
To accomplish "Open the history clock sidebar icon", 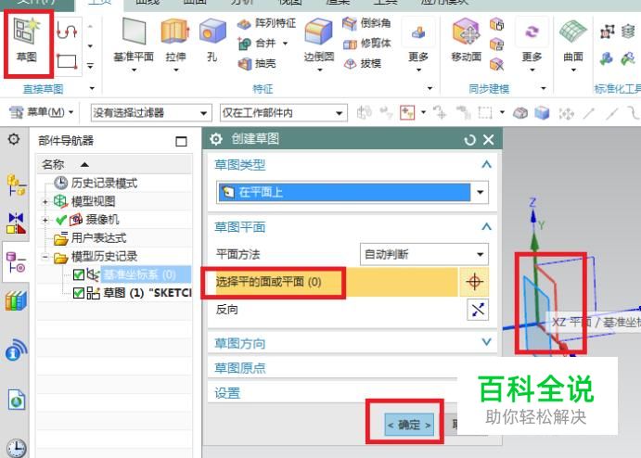I will [17, 448].
